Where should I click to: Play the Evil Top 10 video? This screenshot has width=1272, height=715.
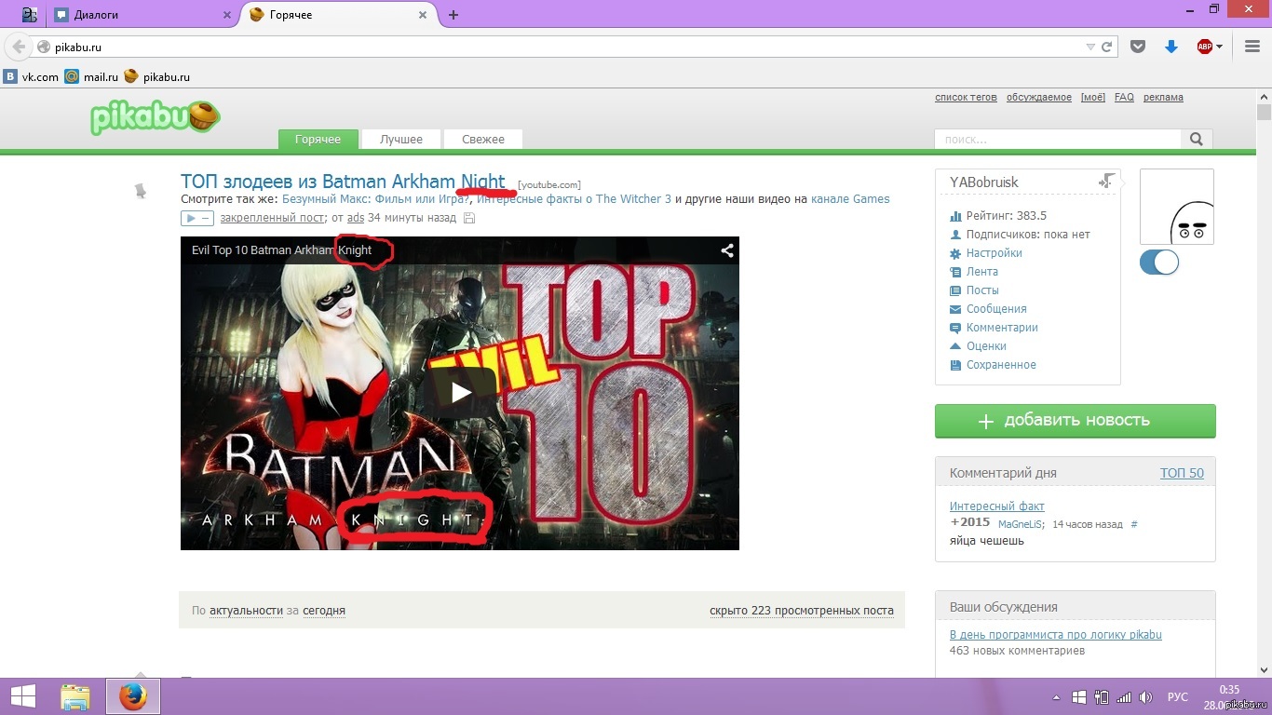(460, 393)
